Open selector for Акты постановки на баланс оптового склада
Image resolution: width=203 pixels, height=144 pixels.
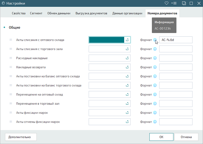coord(127,76)
